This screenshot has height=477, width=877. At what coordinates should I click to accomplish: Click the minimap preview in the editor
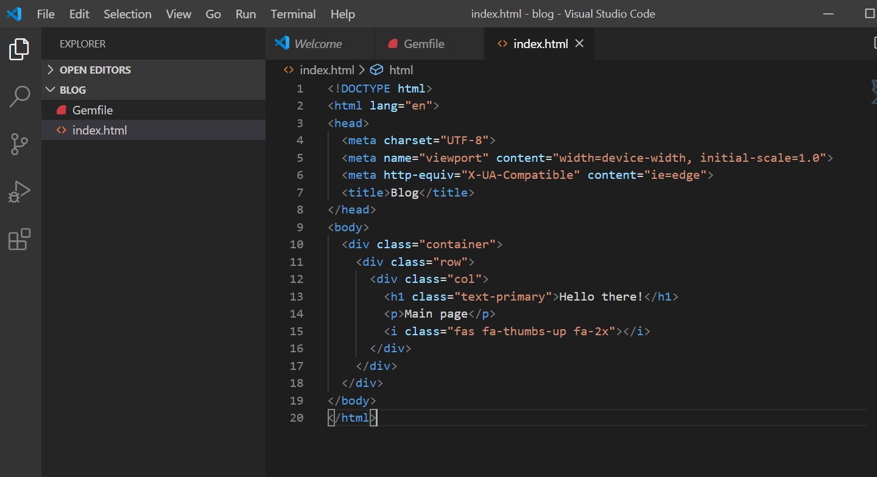(x=874, y=91)
